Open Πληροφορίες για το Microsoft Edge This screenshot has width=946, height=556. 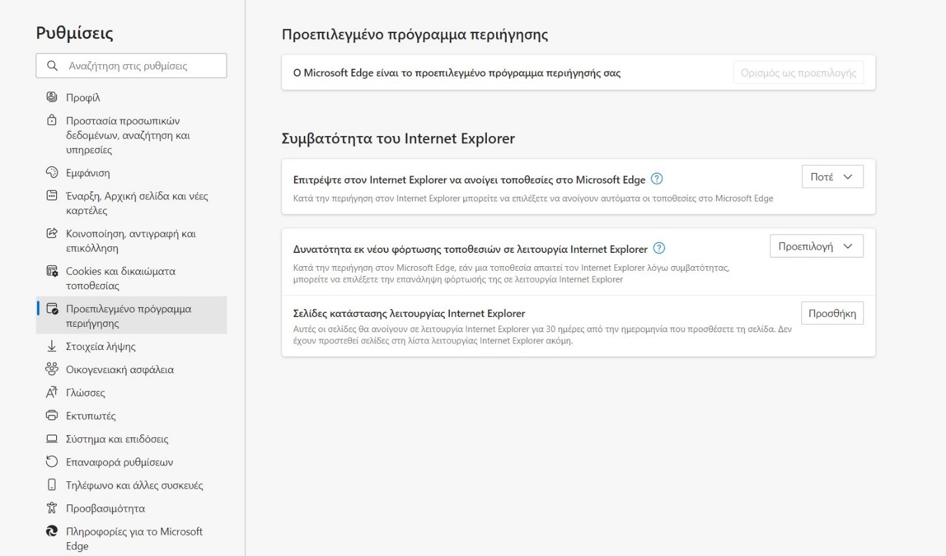pyautogui.click(x=131, y=539)
